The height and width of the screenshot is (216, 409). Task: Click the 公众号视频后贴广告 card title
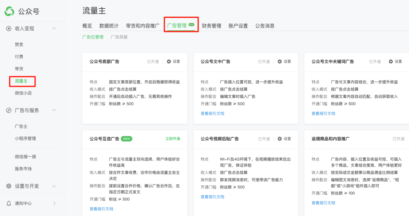(x=220, y=139)
